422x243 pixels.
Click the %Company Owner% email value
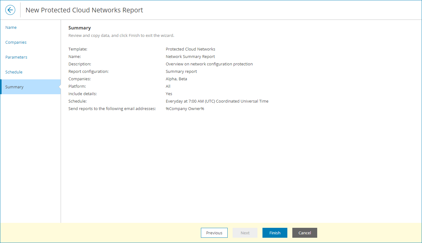point(185,108)
